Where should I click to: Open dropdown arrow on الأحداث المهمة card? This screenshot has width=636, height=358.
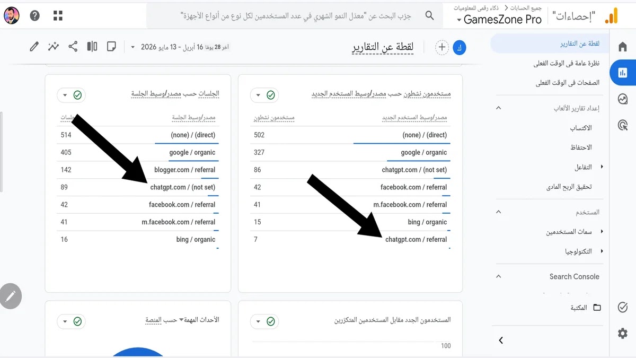click(65, 322)
